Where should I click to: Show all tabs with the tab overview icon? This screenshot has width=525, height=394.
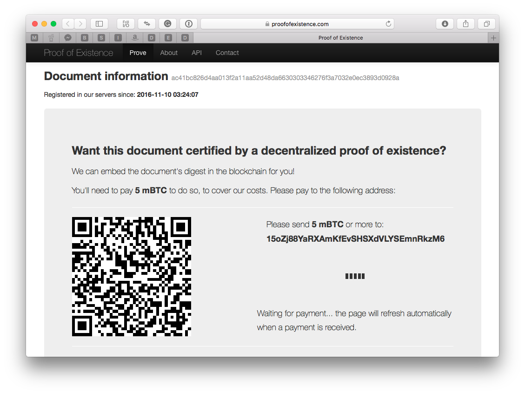click(x=486, y=23)
